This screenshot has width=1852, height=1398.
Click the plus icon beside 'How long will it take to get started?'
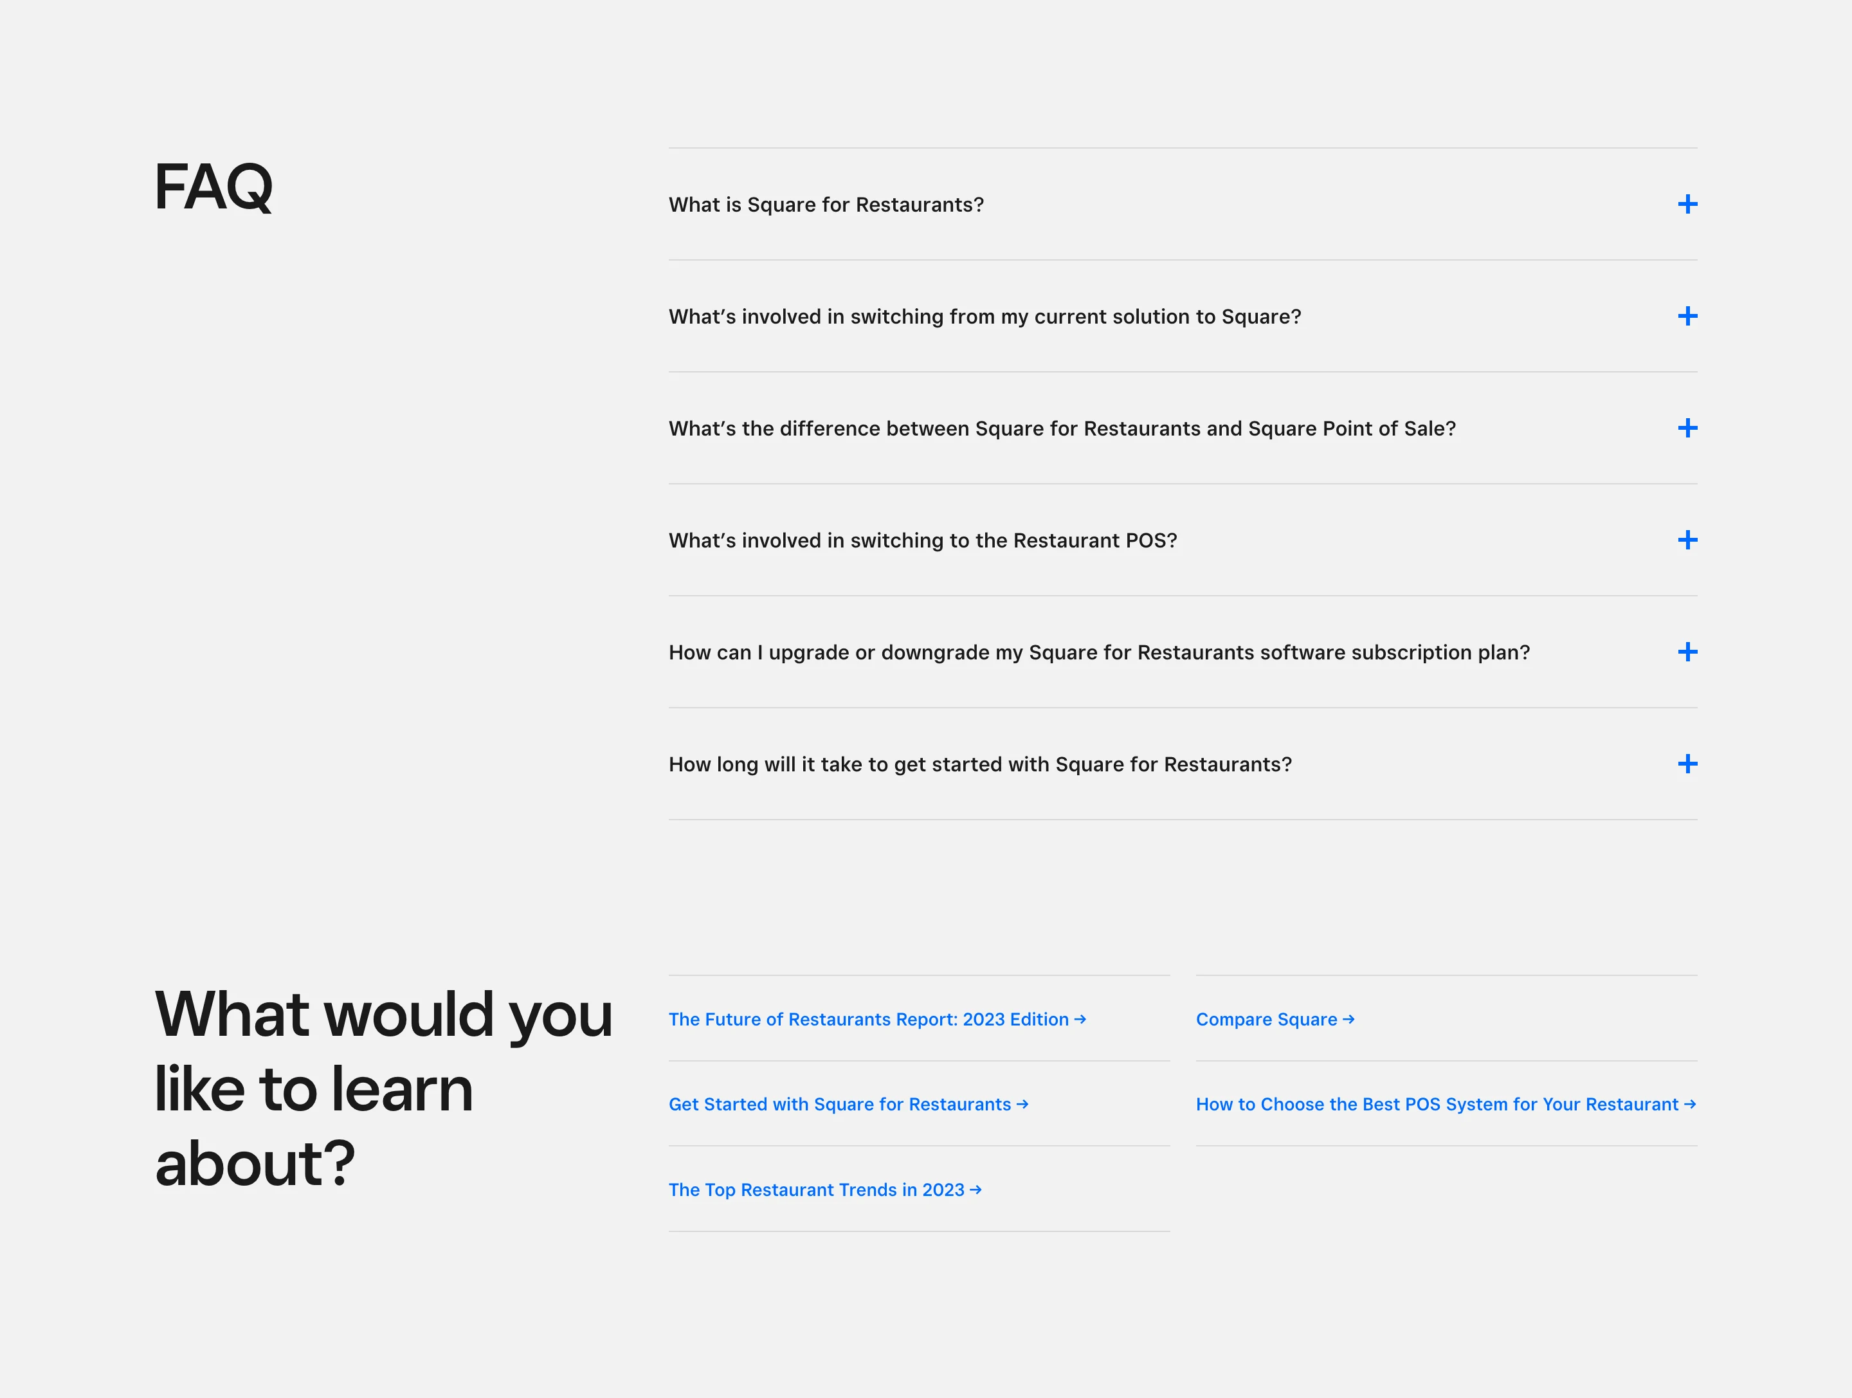tap(1689, 764)
